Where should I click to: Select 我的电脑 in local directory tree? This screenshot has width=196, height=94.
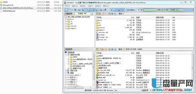click(x=71, y=53)
